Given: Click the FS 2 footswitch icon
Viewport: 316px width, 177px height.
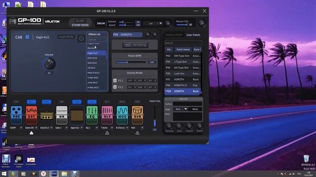Looking at the screenshot, I should click(x=115, y=87).
